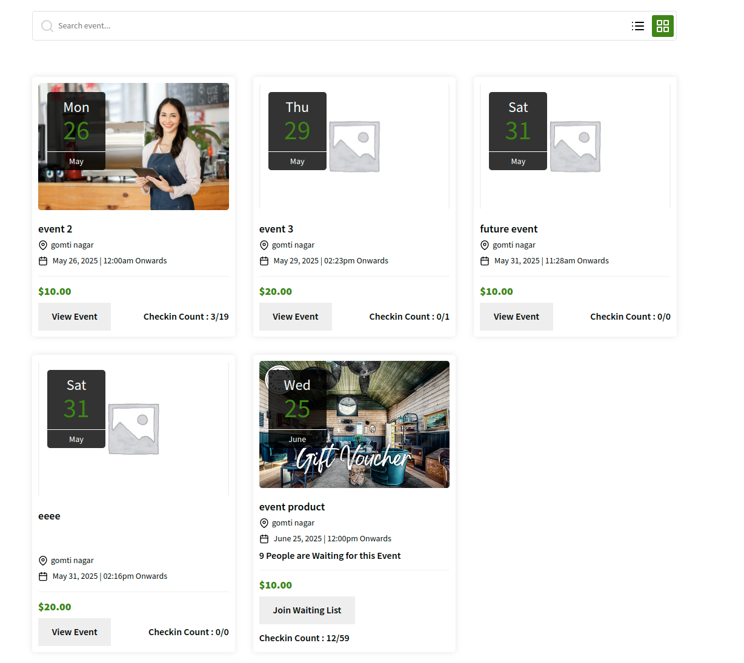This screenshot has height=663, width=744.
Task: Click calendar icon under eeee event
Action: coord(43,576)
